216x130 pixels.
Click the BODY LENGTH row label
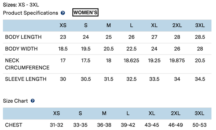[x=23, y=37]
